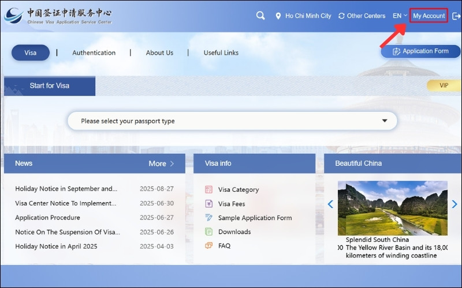The height and width of the screenshot is (288, 462).
Task: Click Ho Chi Minh City location link
Action: click(308, 16)
